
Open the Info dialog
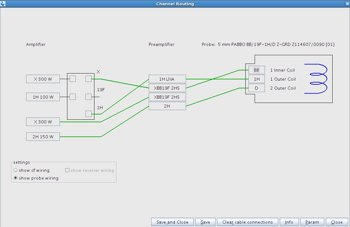pyautogui.click(x=289, y=222)
